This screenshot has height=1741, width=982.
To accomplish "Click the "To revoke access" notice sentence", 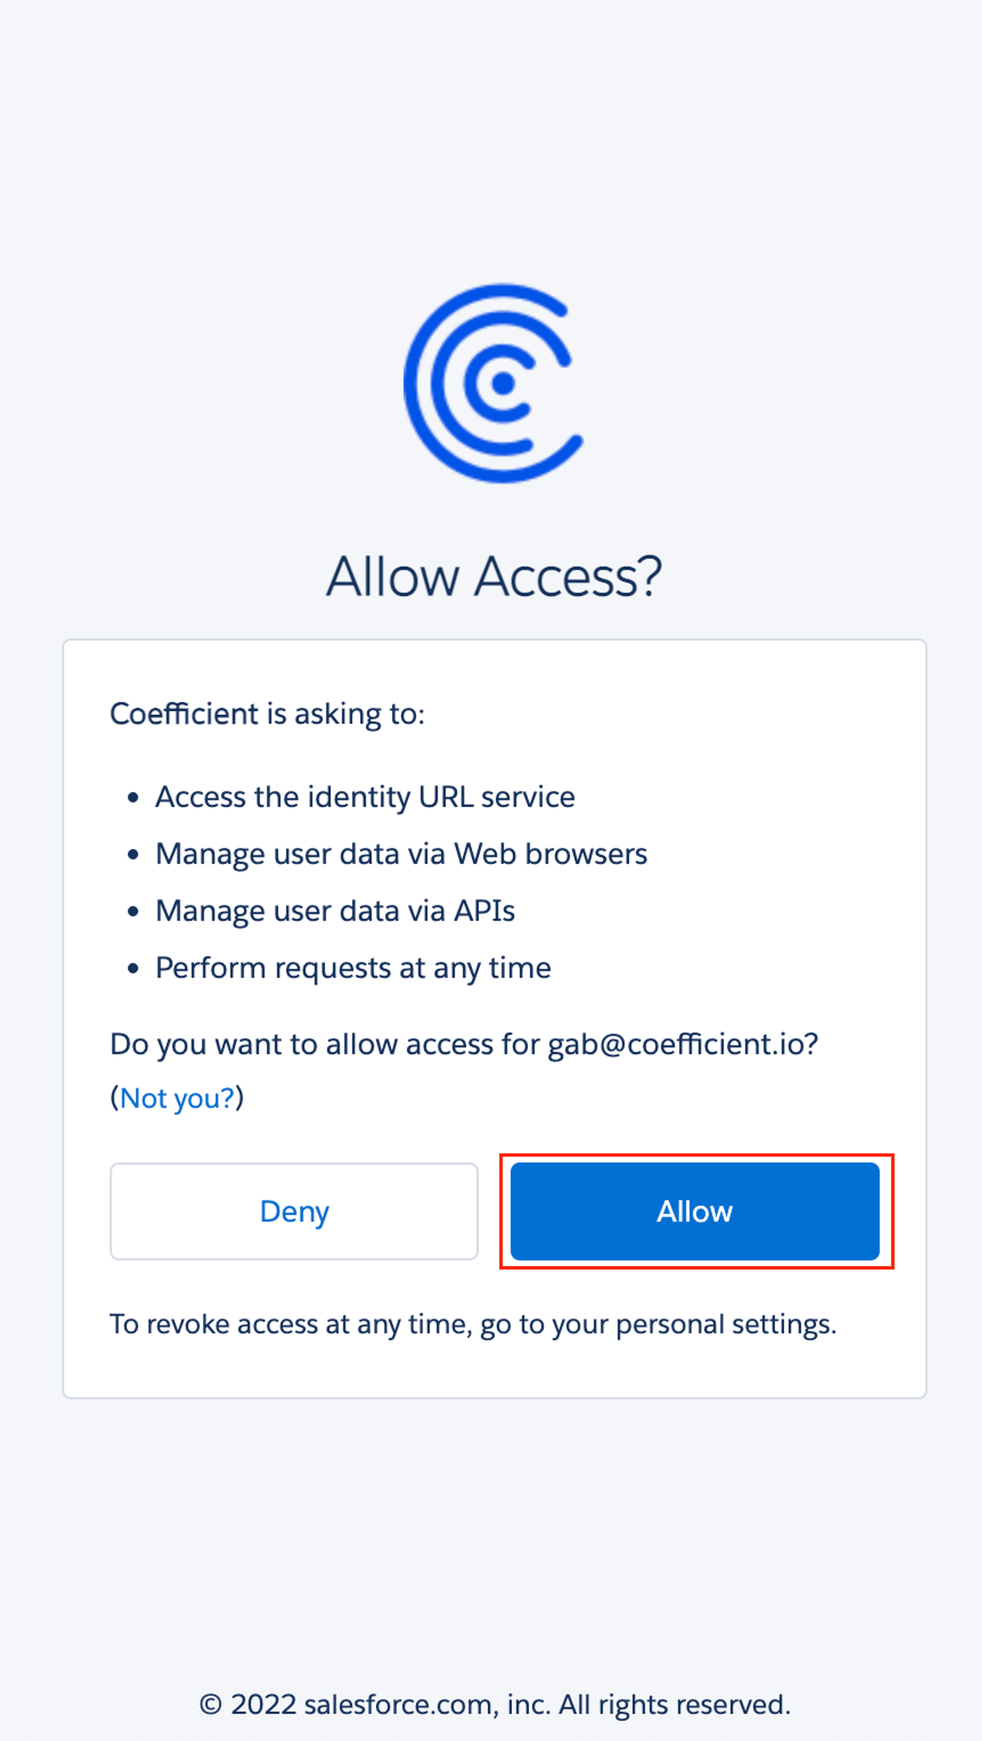I will point(473,1324).
